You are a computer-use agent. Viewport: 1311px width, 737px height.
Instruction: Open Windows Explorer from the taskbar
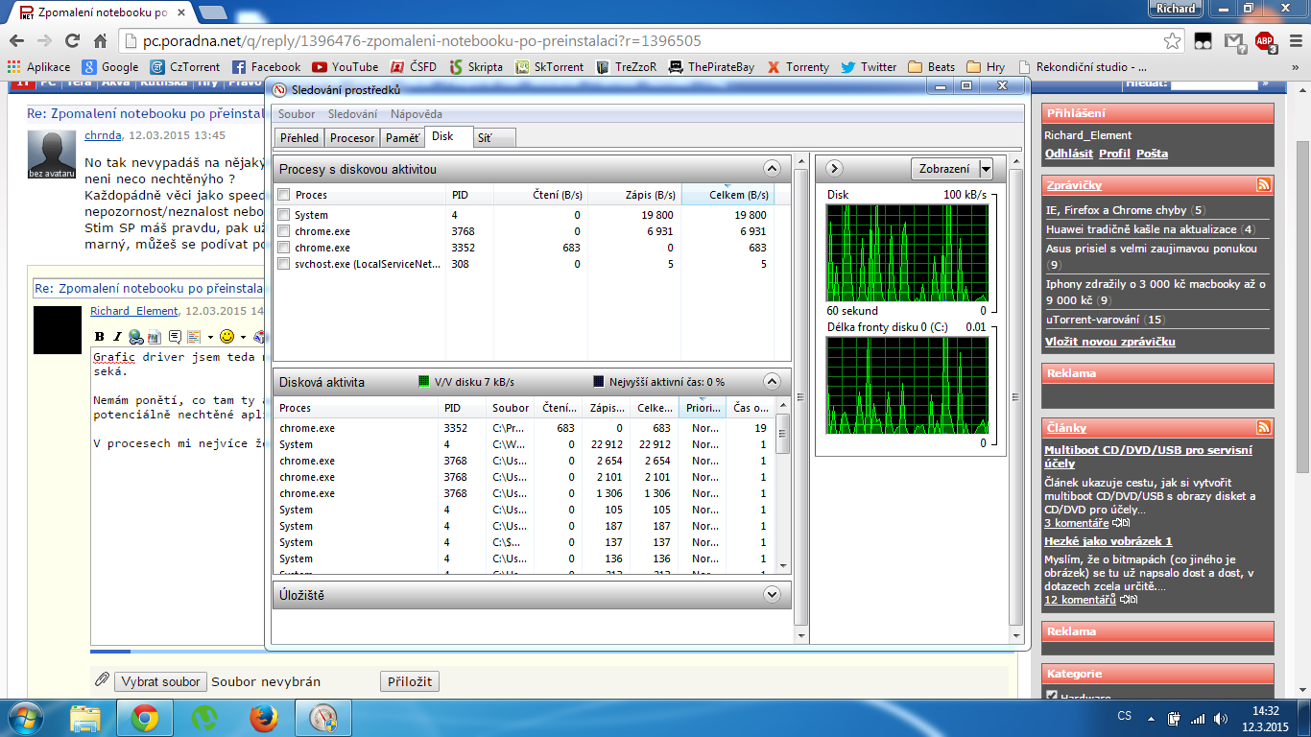tap(85, 718)
